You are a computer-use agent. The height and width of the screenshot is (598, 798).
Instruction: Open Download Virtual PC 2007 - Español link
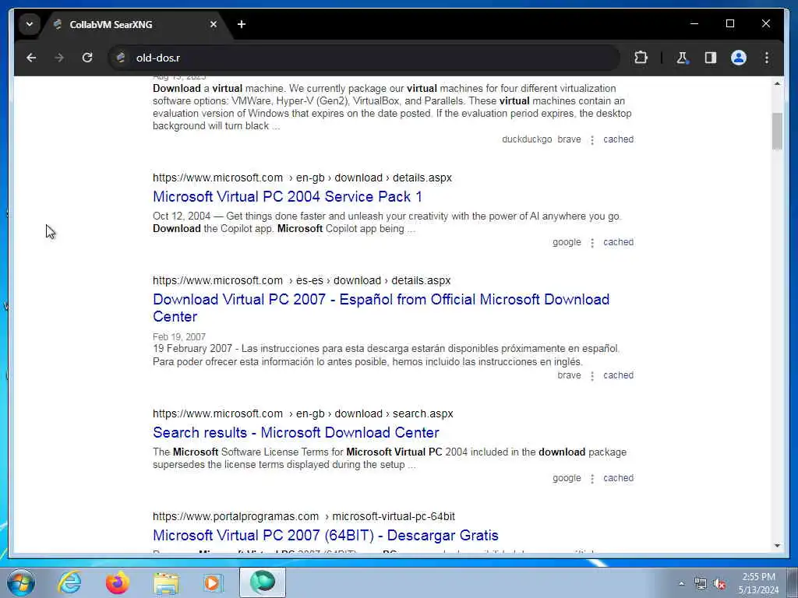click(380, 308)
